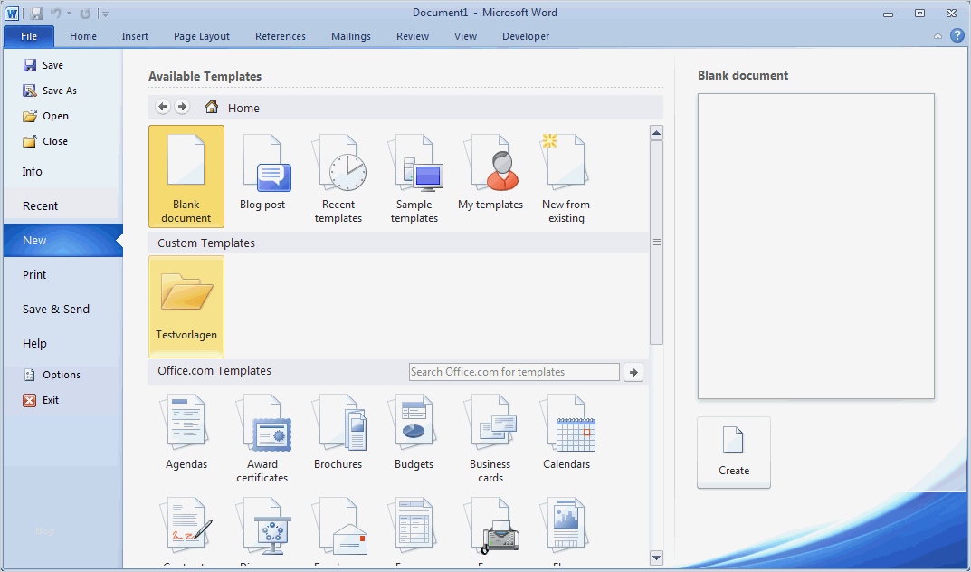Open the Brochures template category
The height and width of the screenshot is (572, 971).
[338, 434]
